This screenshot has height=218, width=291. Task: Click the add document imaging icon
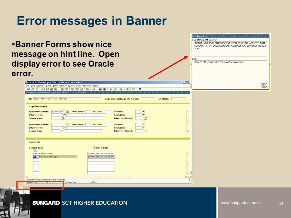pyautogui.click(x=110, y=89)
